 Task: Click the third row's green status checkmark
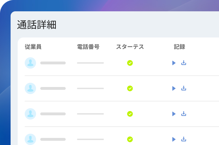tap(130, 114)
